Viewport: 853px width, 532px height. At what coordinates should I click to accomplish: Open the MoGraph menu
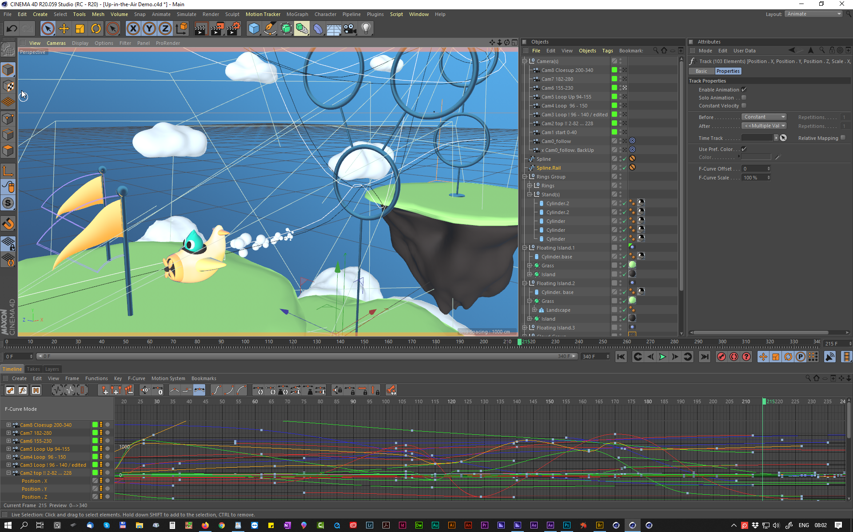click(297, 14)
